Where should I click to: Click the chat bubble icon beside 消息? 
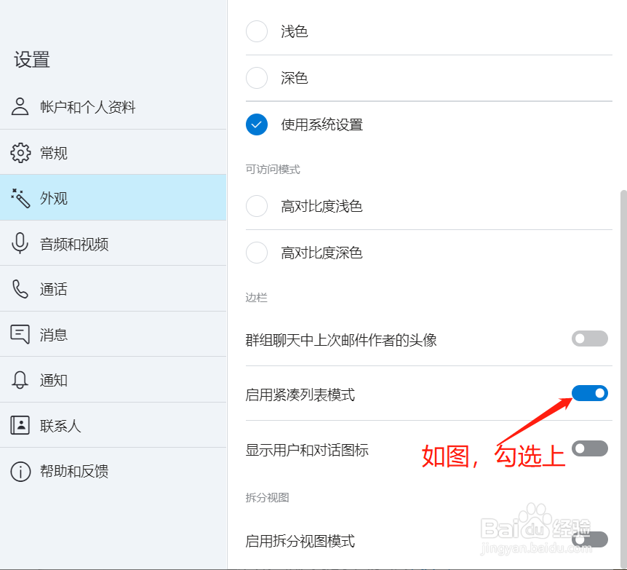pos(20,334)
